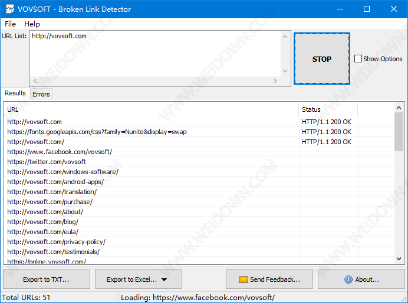The image size is (408, 303).
Task: Click the Status column header
Action: pyautogui.click(x=328, y=109)
